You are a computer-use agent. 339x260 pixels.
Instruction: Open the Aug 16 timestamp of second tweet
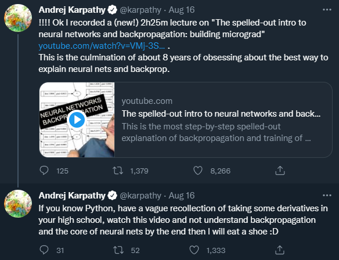click(x=182, y=196)
